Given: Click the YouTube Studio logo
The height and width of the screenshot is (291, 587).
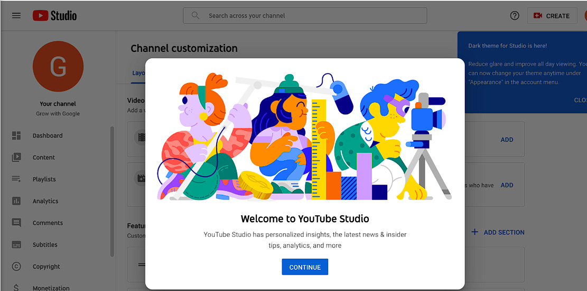Looking at the screenshot, I should [x=54, y=16].
